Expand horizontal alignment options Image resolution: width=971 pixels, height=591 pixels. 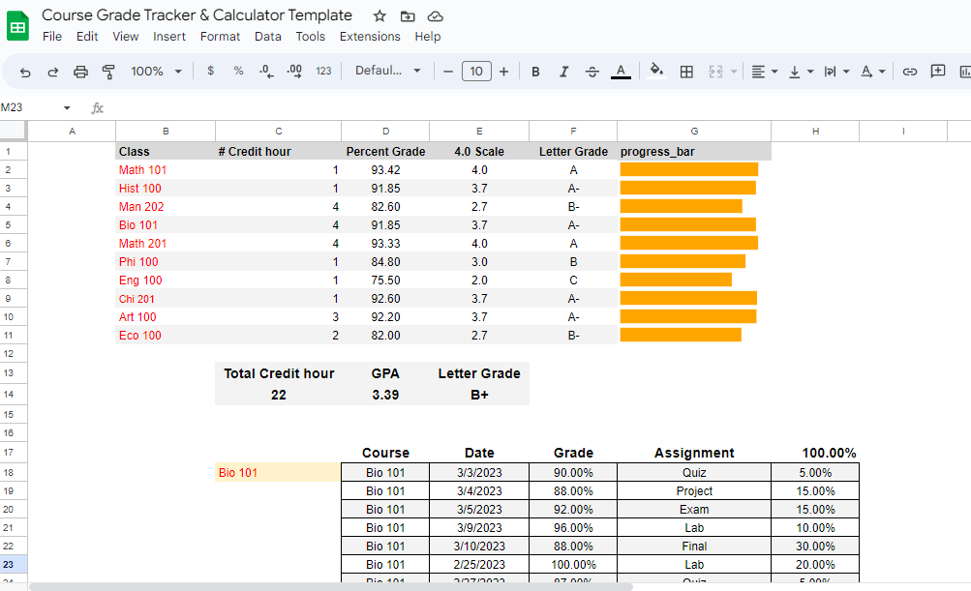tap(774, 71)
